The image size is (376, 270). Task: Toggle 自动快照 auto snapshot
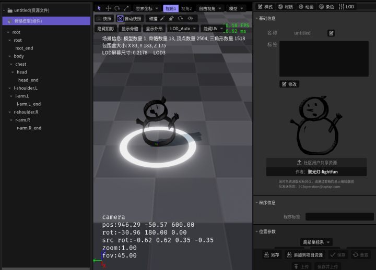pos(131,18)
